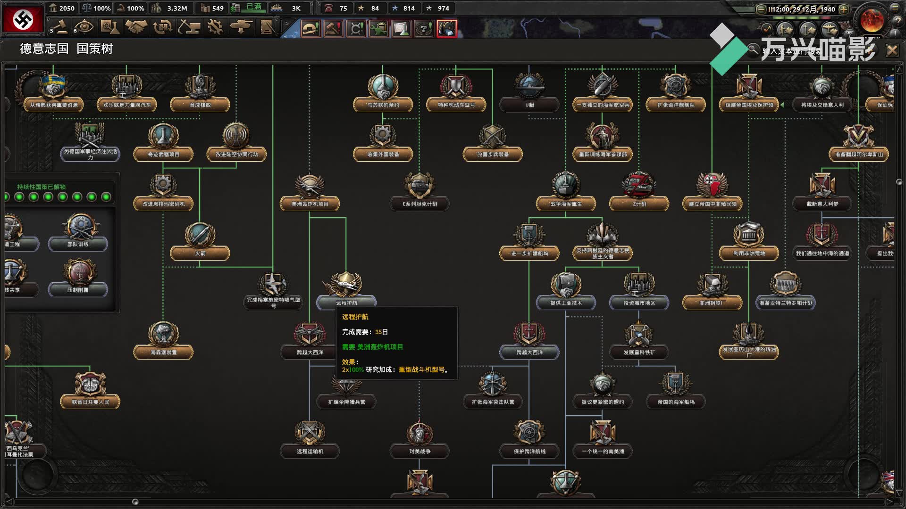Select the 利用非洲荒地 focus
906x509 pixels.
749,242
